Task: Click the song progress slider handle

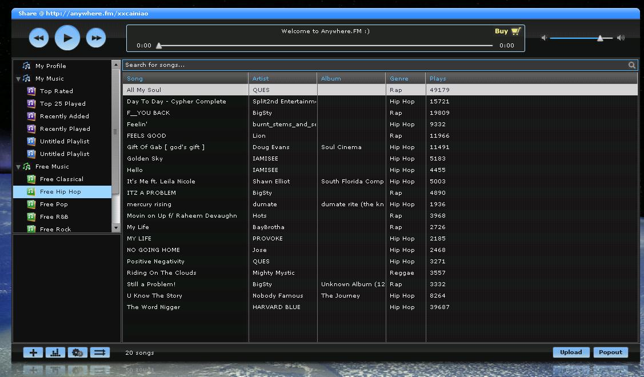Action: tap(159, 46)
